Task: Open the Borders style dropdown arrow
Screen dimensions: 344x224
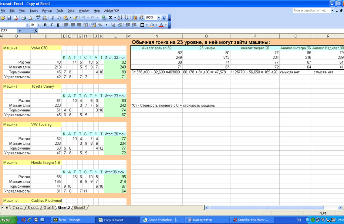Action: point(146,25)
